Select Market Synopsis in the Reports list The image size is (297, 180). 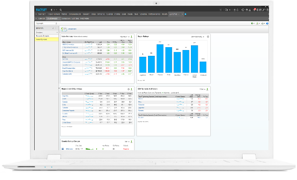47,39
